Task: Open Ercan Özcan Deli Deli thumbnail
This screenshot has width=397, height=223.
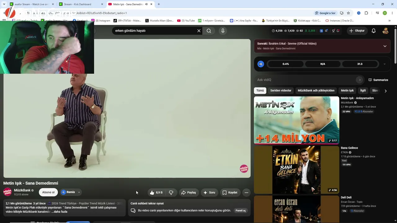Action: [x=297, y=209]
